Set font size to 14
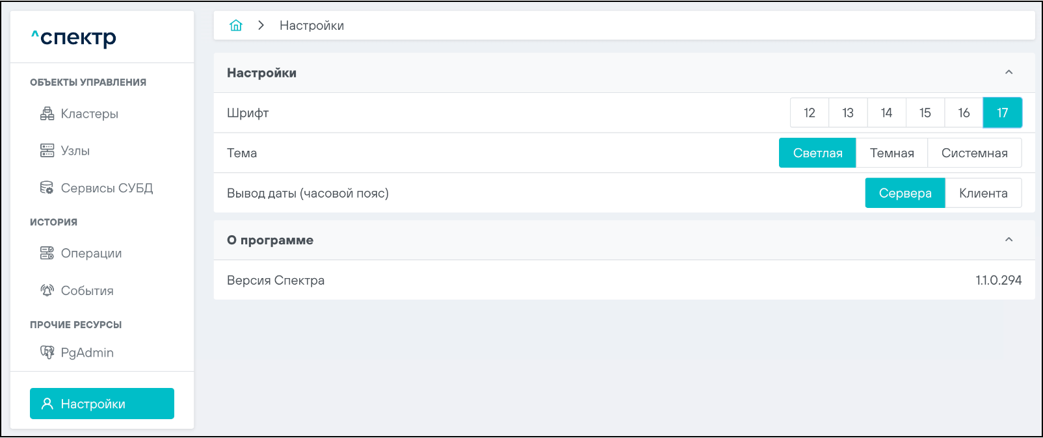1043x438 pixels. pos(886,112)
